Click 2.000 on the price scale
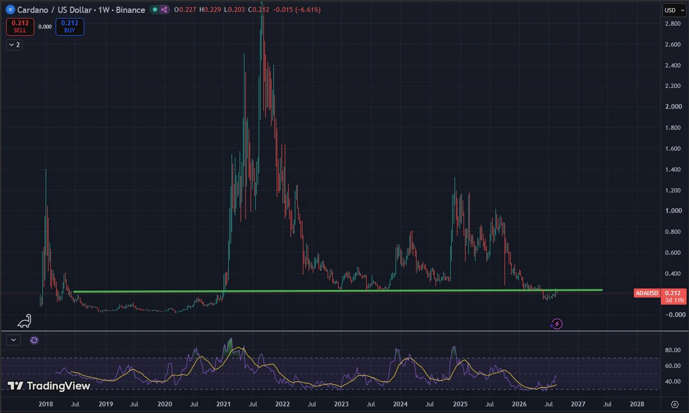The image size is (689, 413). pyautogui.click(x=673, y=107)
